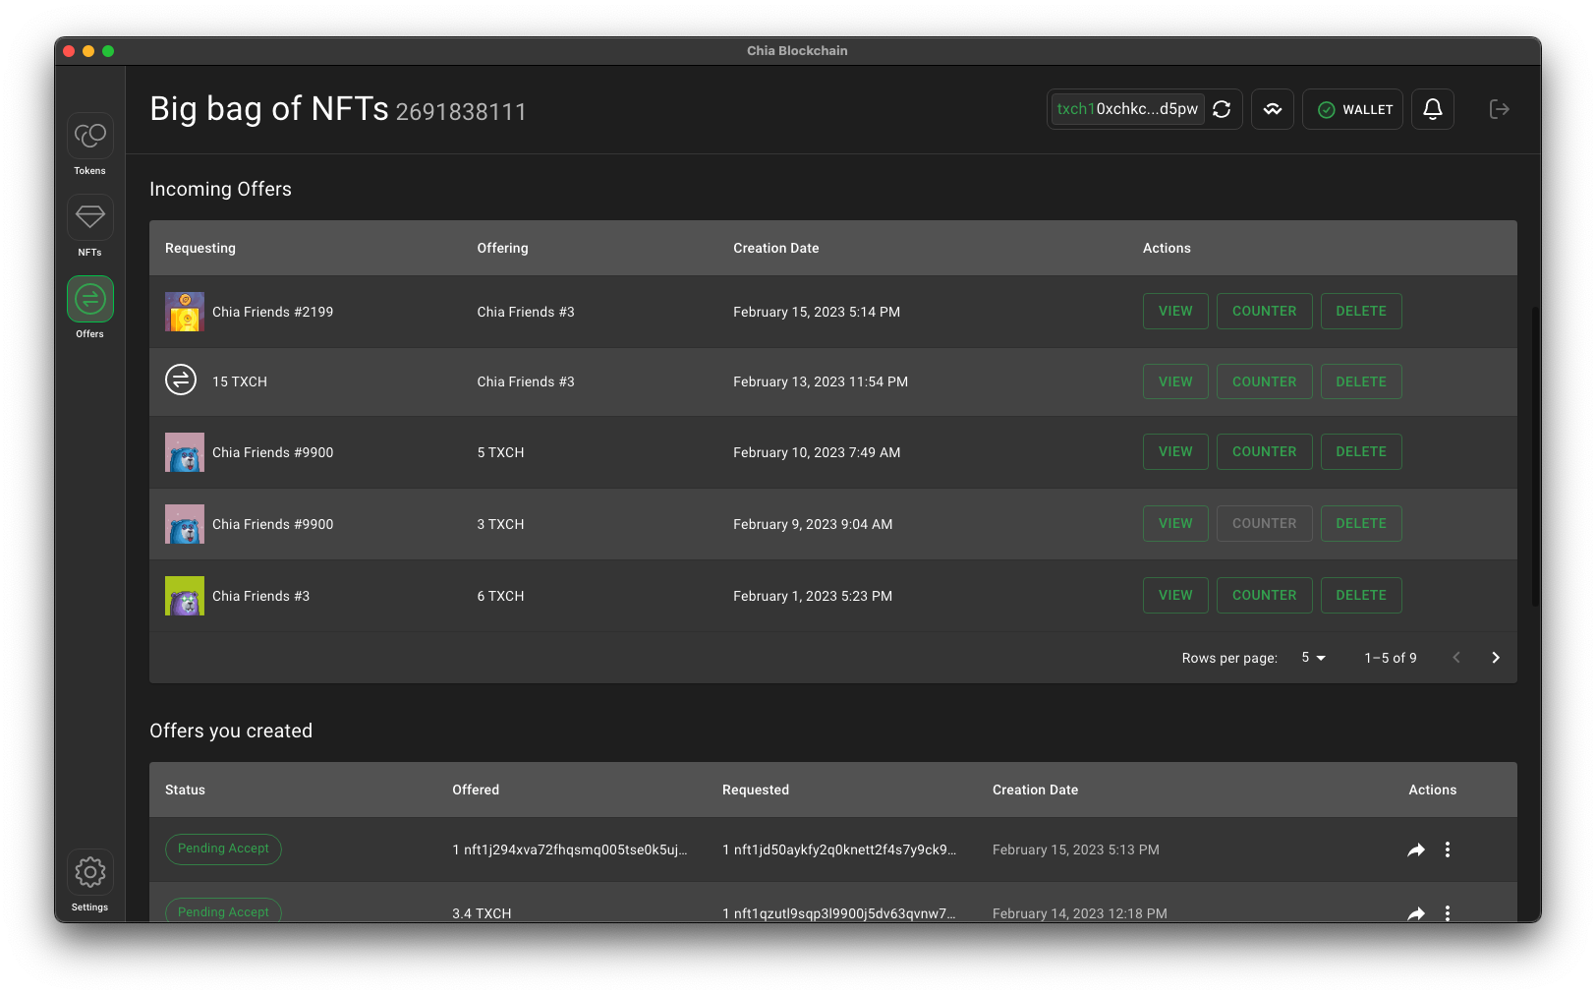The width and height of the screenshot is (1596, 995).
Task: View the February 1 6 TXCH offer
Action: coord(1175,595)
